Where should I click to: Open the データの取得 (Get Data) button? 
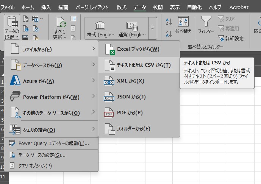click(12, 27)
